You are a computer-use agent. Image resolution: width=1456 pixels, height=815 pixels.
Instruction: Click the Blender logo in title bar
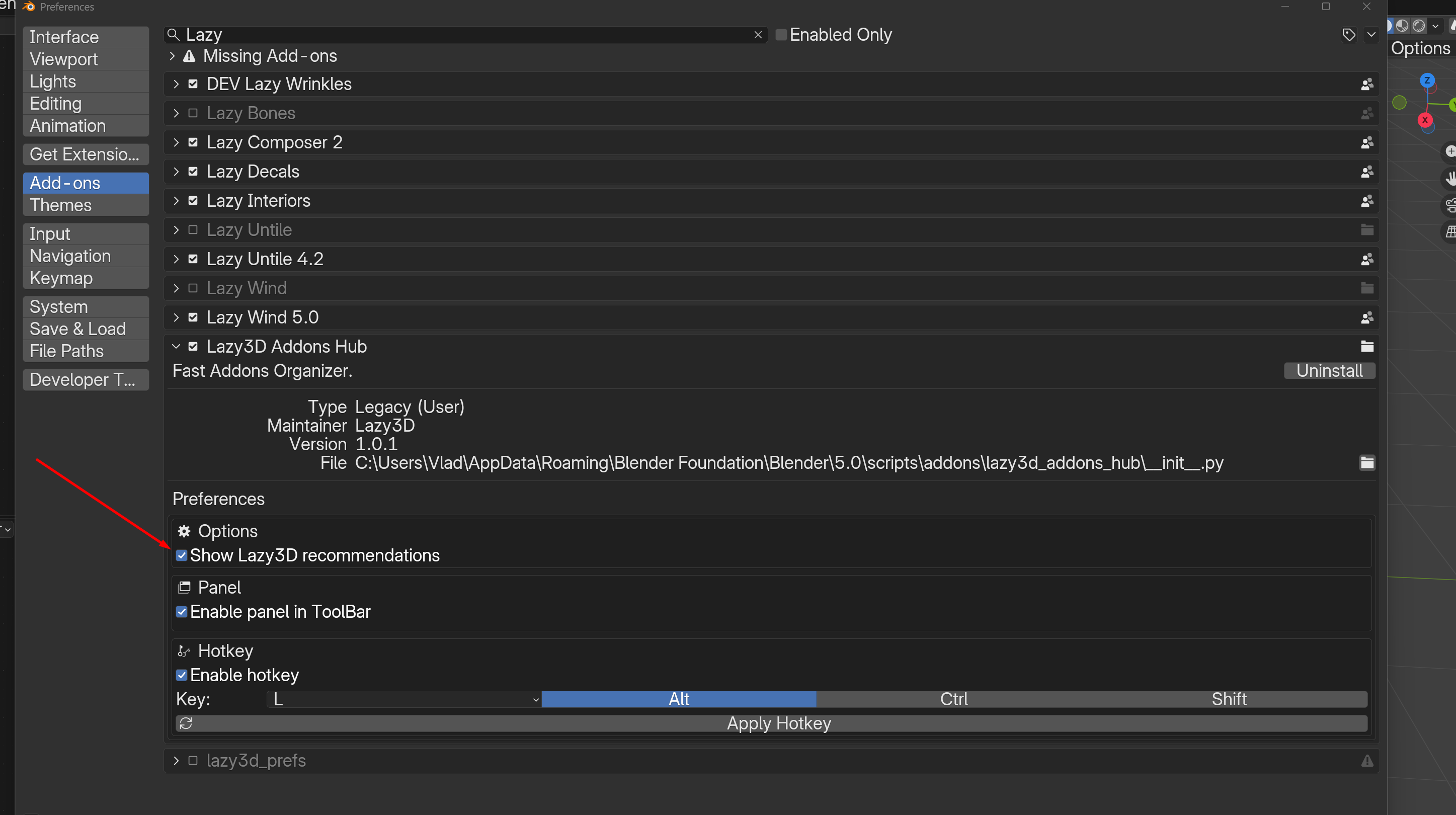point(28,7)
